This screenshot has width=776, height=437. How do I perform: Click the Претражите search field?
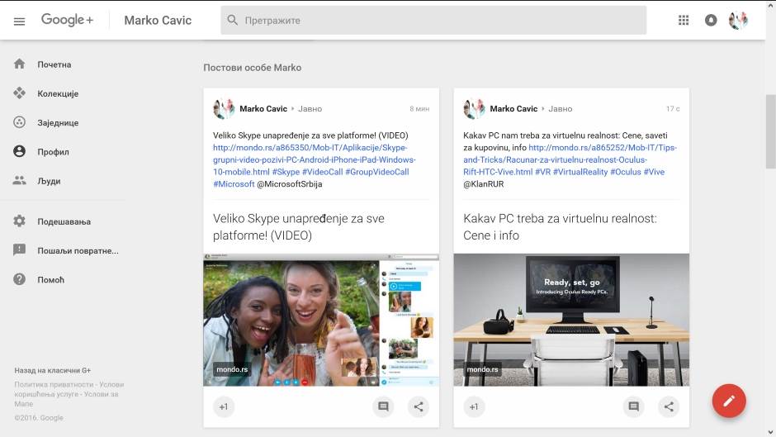point(433,21)
